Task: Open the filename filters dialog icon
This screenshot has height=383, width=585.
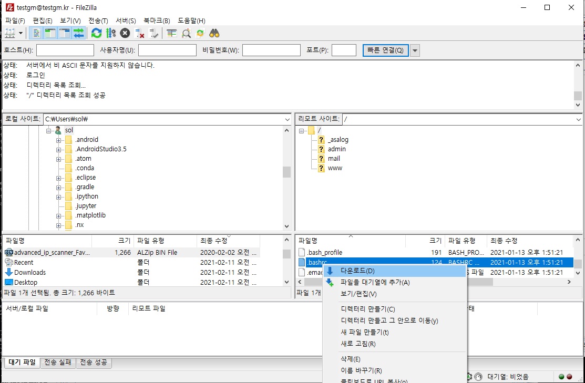Action: coord(171,33)
